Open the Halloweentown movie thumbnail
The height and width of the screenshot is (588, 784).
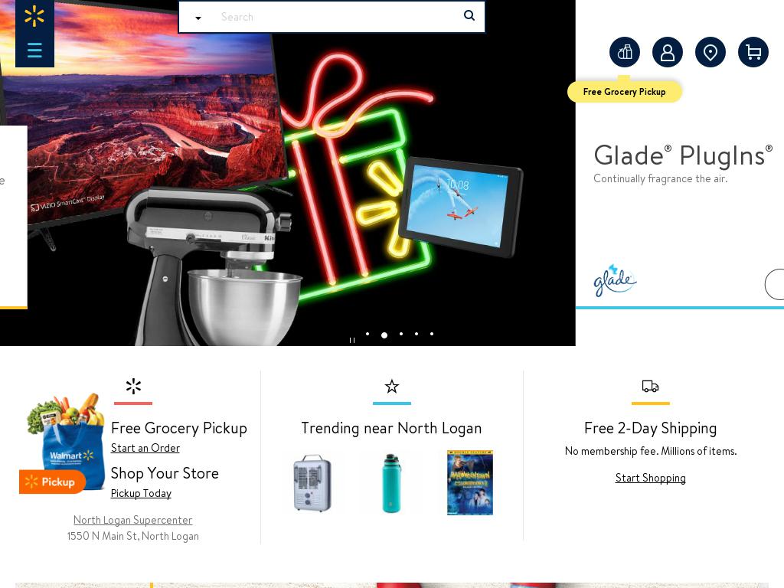[470, 482]
